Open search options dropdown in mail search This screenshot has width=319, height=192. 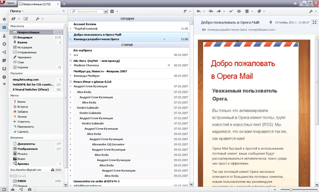point(106,12)
